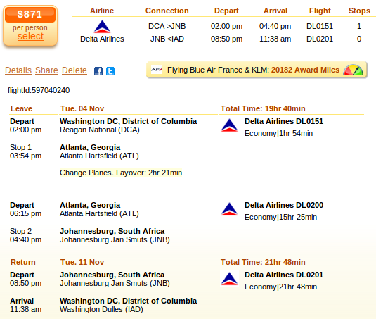Click the award miles gauge icon

[x=353, y=70]
